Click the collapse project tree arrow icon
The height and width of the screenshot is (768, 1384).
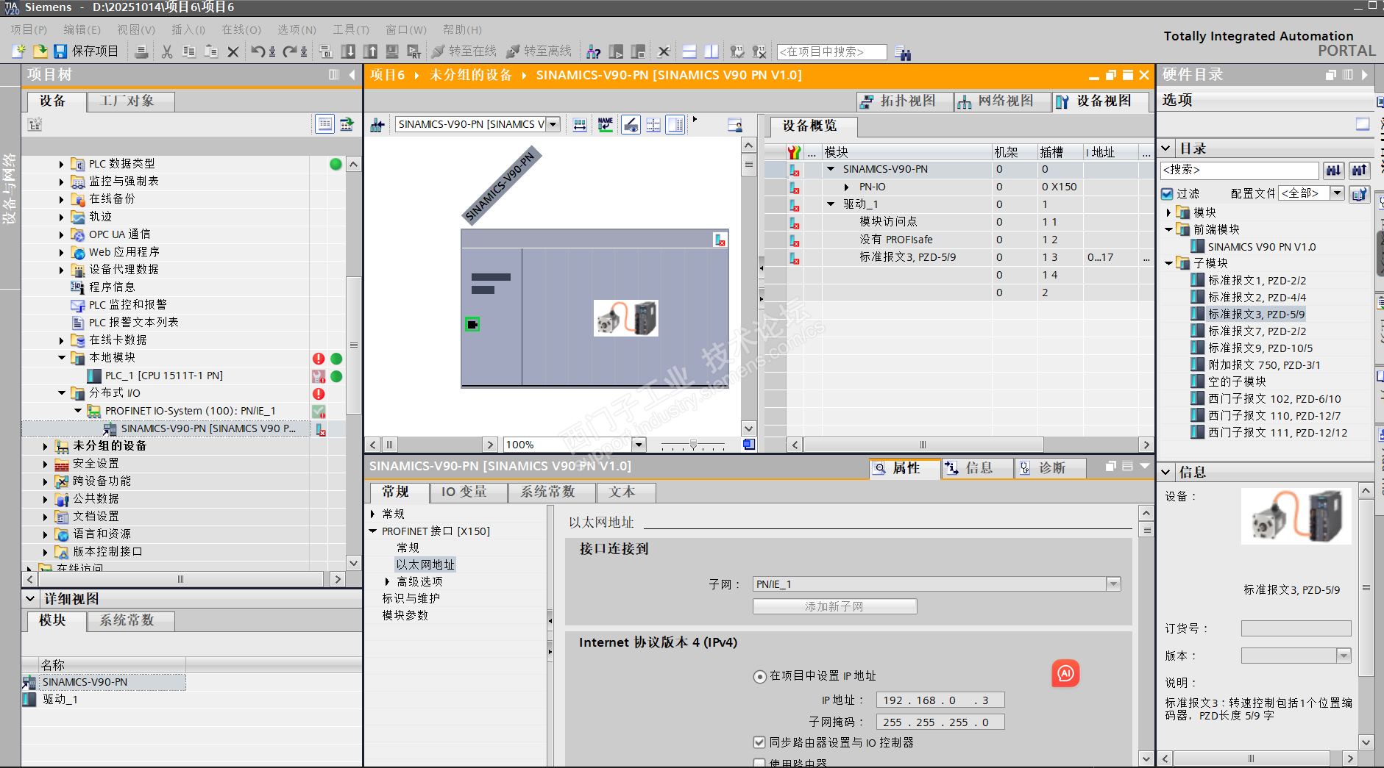point(352,75)
